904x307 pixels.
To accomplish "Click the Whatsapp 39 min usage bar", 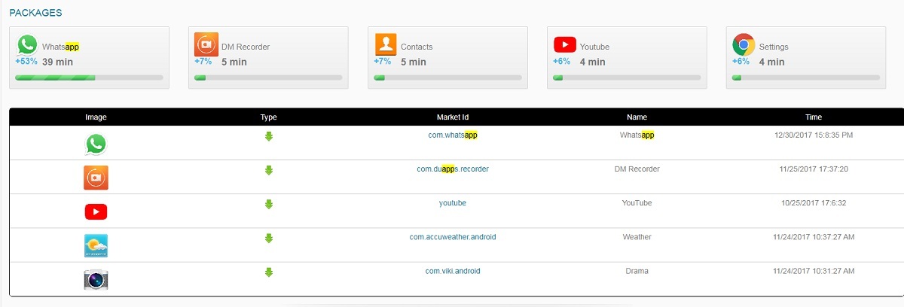I will 89,78.
